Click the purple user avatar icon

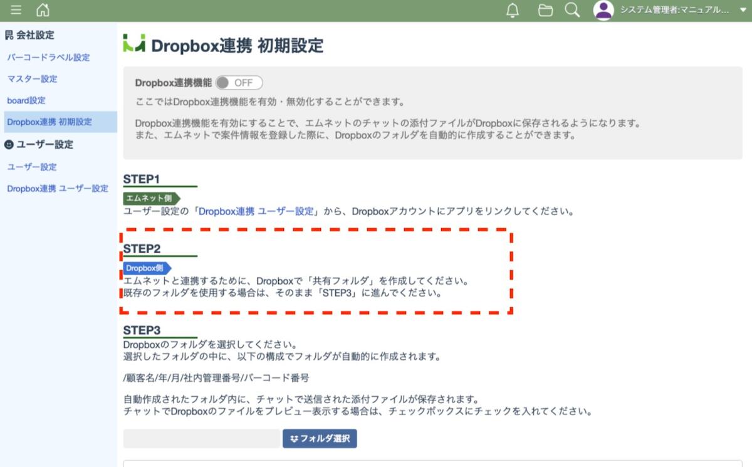(x=603, y=11)
